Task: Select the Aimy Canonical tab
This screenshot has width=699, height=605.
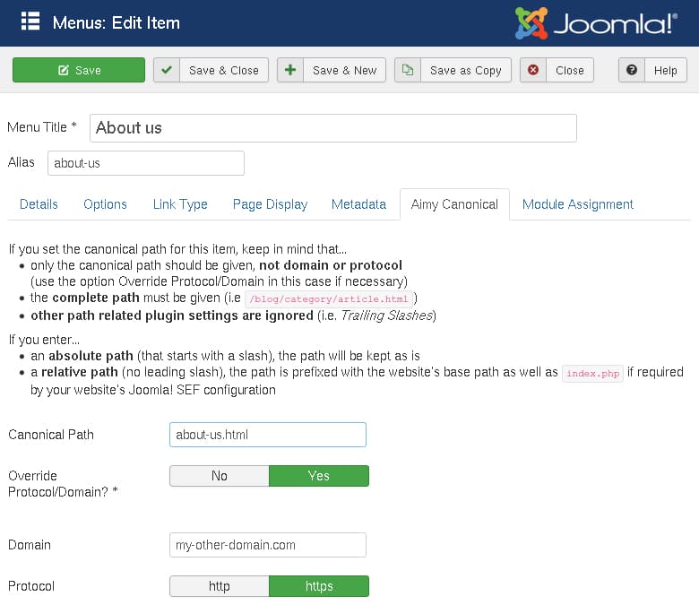Action: point(454,204)
